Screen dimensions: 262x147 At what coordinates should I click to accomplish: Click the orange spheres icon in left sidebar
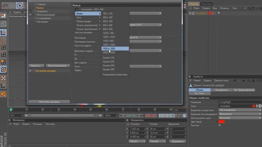coord(3,94)
